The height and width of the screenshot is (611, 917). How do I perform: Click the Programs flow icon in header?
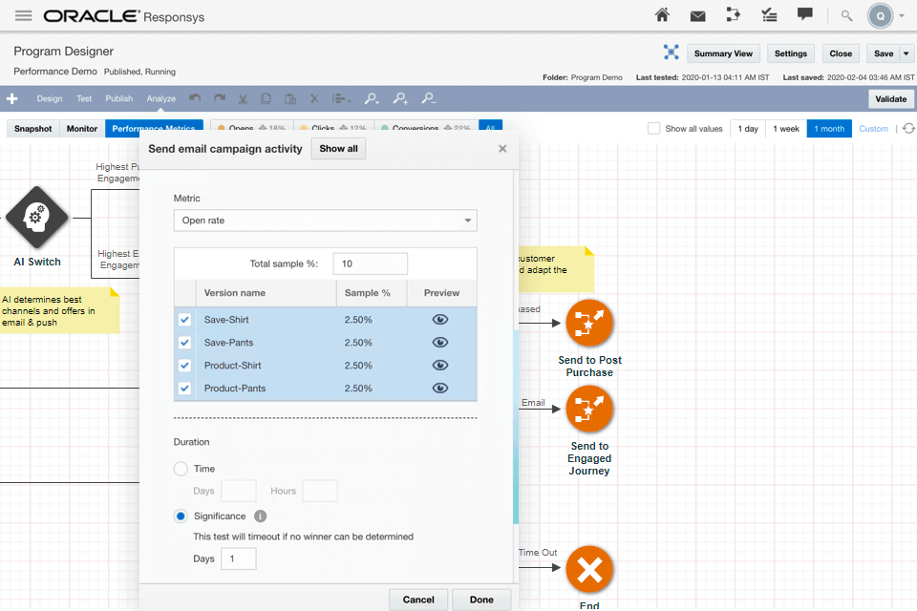click(733, 15)
